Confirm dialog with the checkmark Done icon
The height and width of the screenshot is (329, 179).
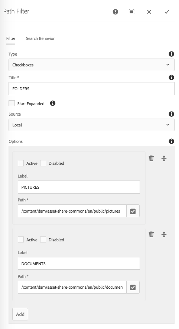[x=166, y=12]
